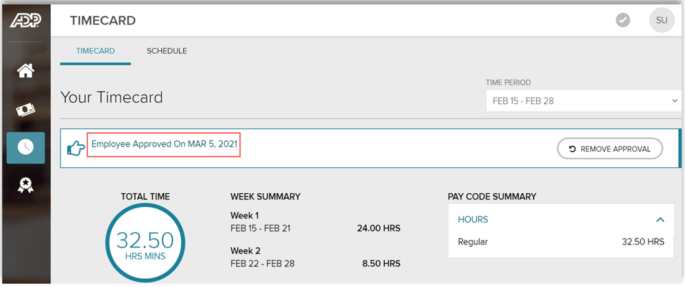Click the Remove Approval button
The width and height of the screenshot is (685, 287).
[610, 149]
